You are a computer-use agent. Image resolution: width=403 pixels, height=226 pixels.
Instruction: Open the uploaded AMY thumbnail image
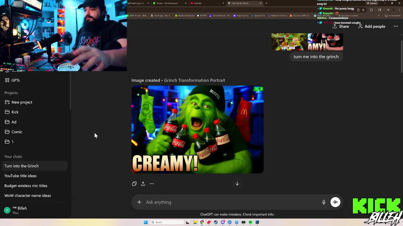pyautogui.click(x=325, y=42)
